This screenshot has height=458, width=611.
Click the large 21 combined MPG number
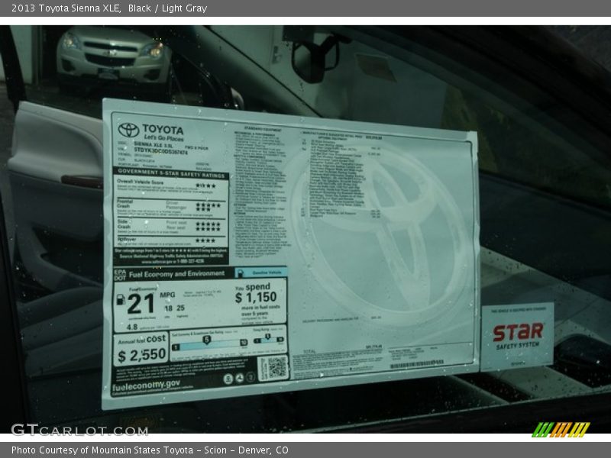click(141, 303)
